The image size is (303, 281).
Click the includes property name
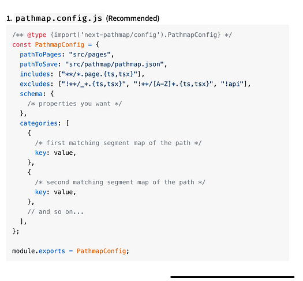(35, 74)
